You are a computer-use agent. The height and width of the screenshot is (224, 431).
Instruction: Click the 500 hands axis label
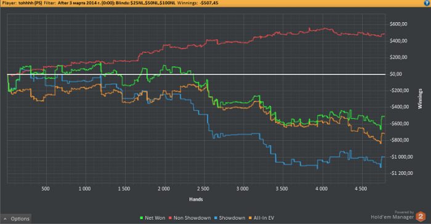[46, 189]
